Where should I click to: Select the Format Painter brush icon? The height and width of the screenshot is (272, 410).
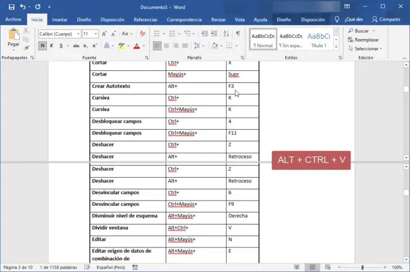26,48
